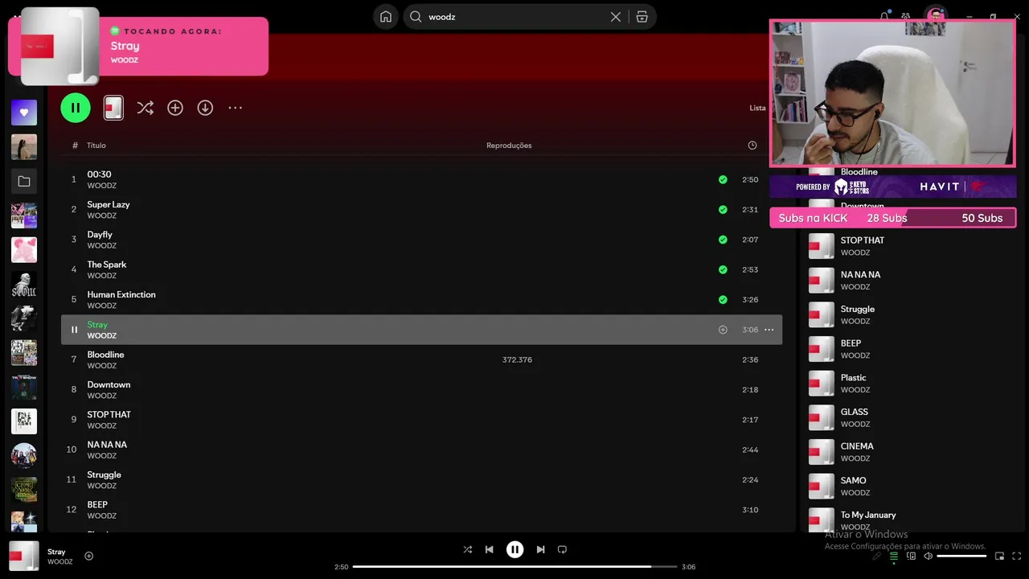The width and height of the screenshot is (1029, 579).
Task: Open the pink hearts playlist thumbnail in sidebar
Action: tap(24, 250)
